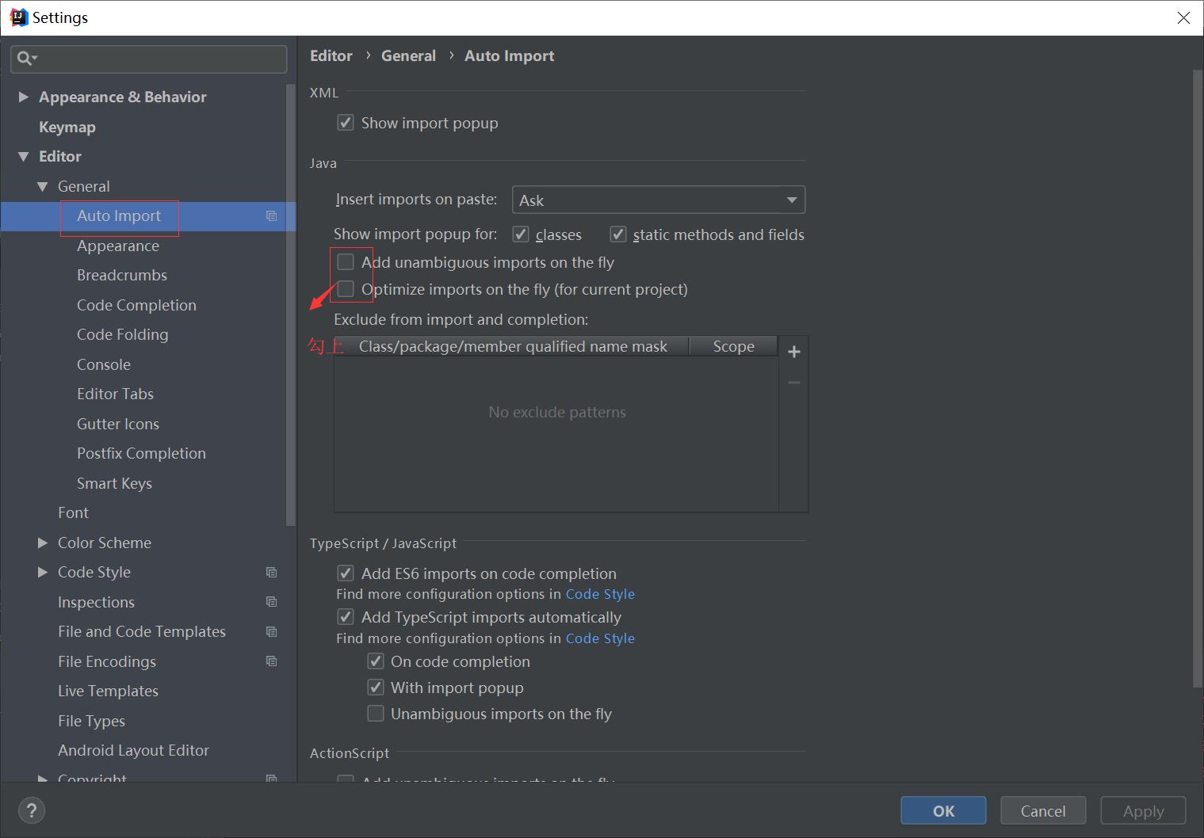Toggle static methods and fields checkbox

[x=618, y=234]
